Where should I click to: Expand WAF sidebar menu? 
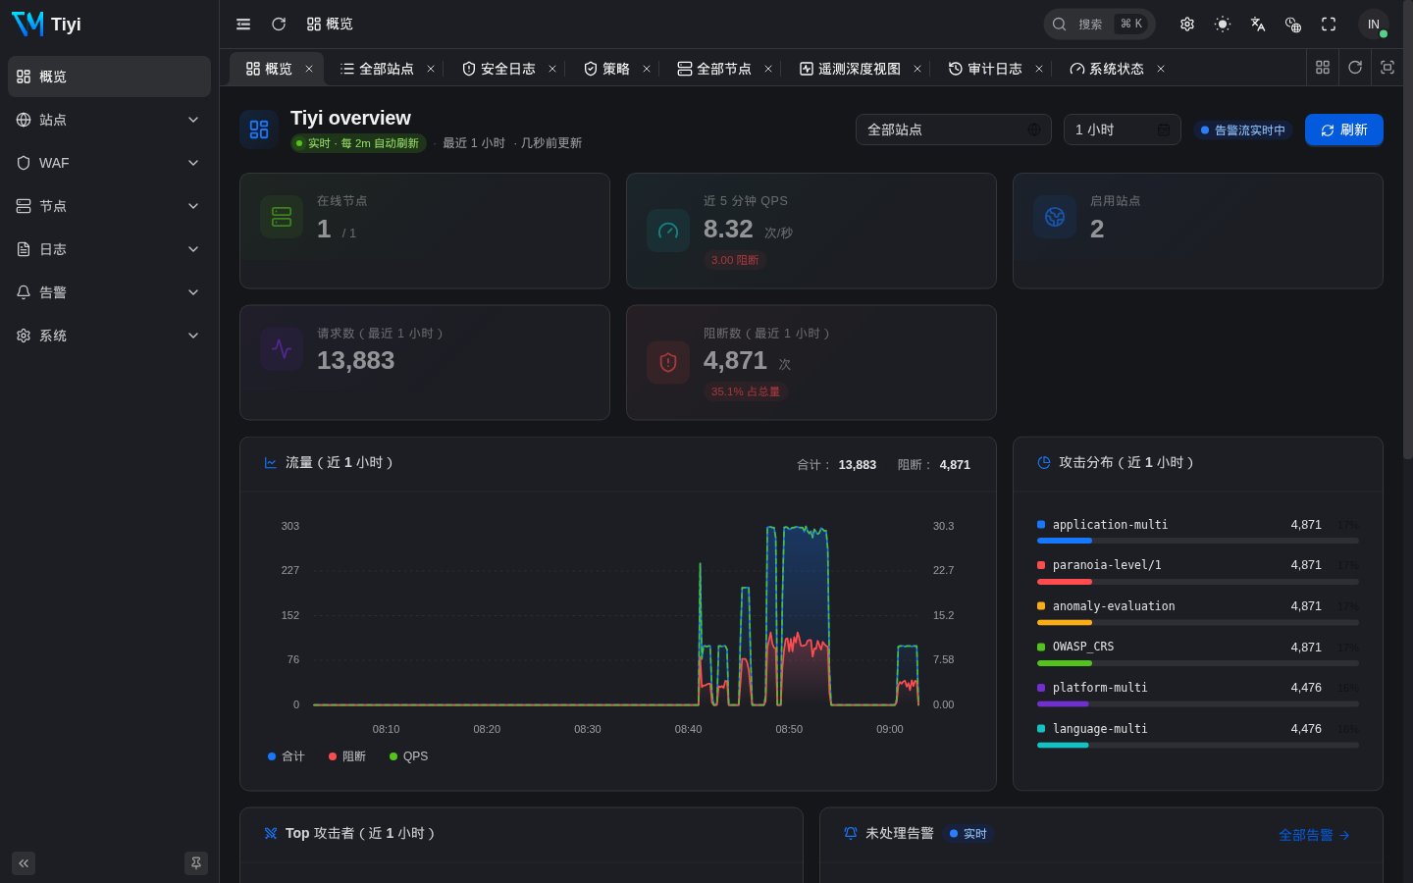pos(109,163)
